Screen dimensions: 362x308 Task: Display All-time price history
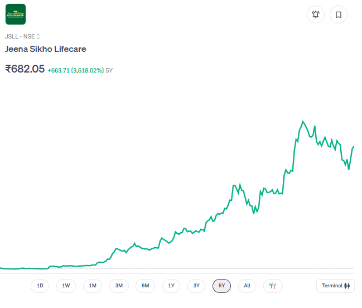(x=247, y=286)
